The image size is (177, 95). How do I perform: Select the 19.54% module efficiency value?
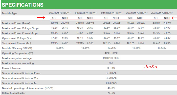(x=162, y=48)
